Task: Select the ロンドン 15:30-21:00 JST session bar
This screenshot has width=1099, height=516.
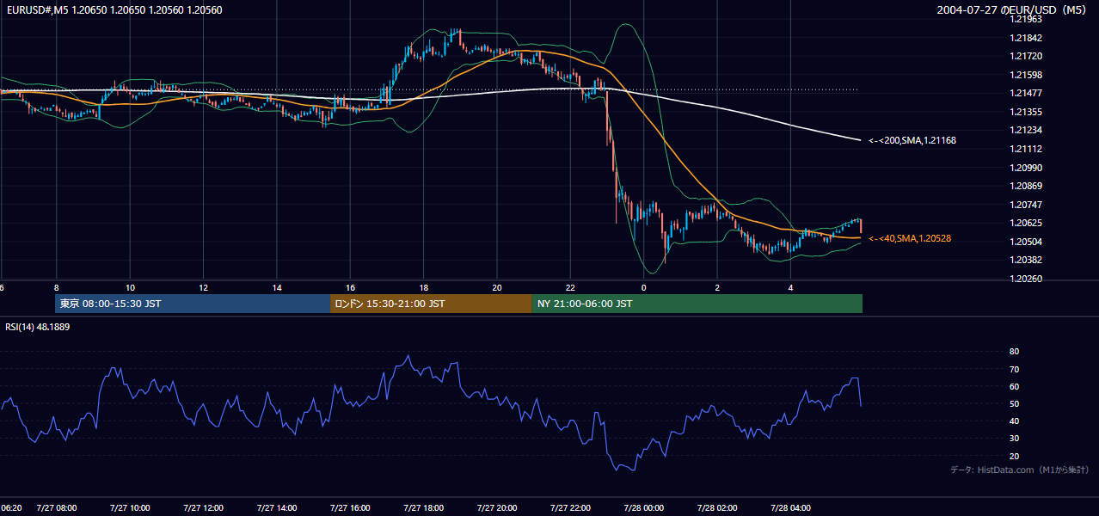Action: click(x=431, y=304)
